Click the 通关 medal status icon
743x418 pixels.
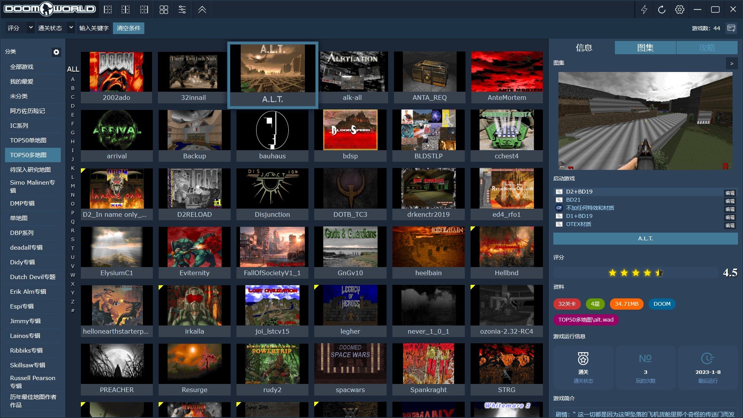coord(583,358)
